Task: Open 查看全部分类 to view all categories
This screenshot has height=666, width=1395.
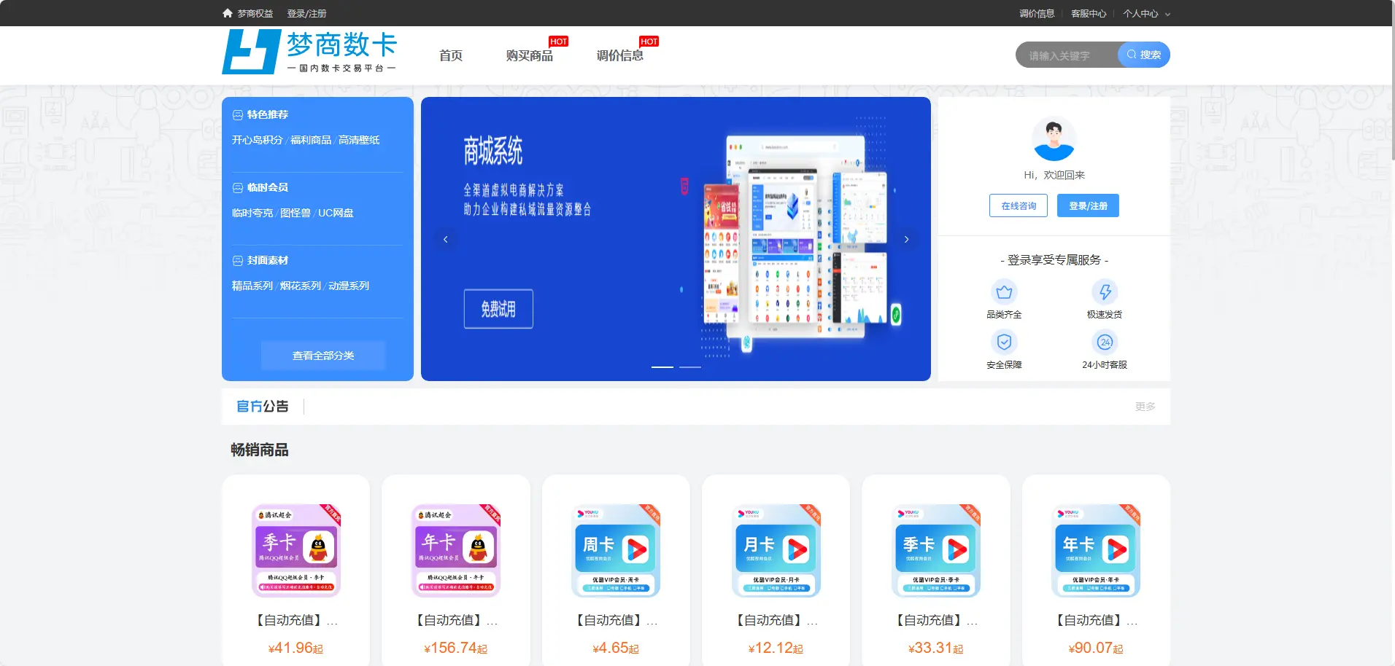Action: click(322, 356)
